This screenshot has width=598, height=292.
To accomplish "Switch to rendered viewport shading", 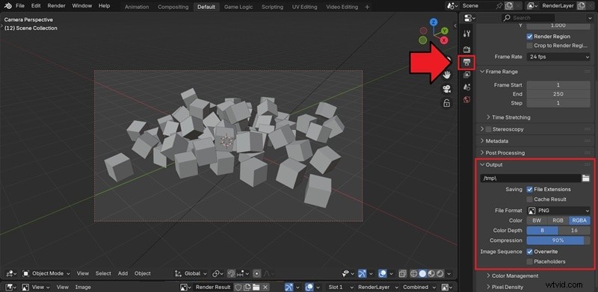I will click(x=440, y=273).
